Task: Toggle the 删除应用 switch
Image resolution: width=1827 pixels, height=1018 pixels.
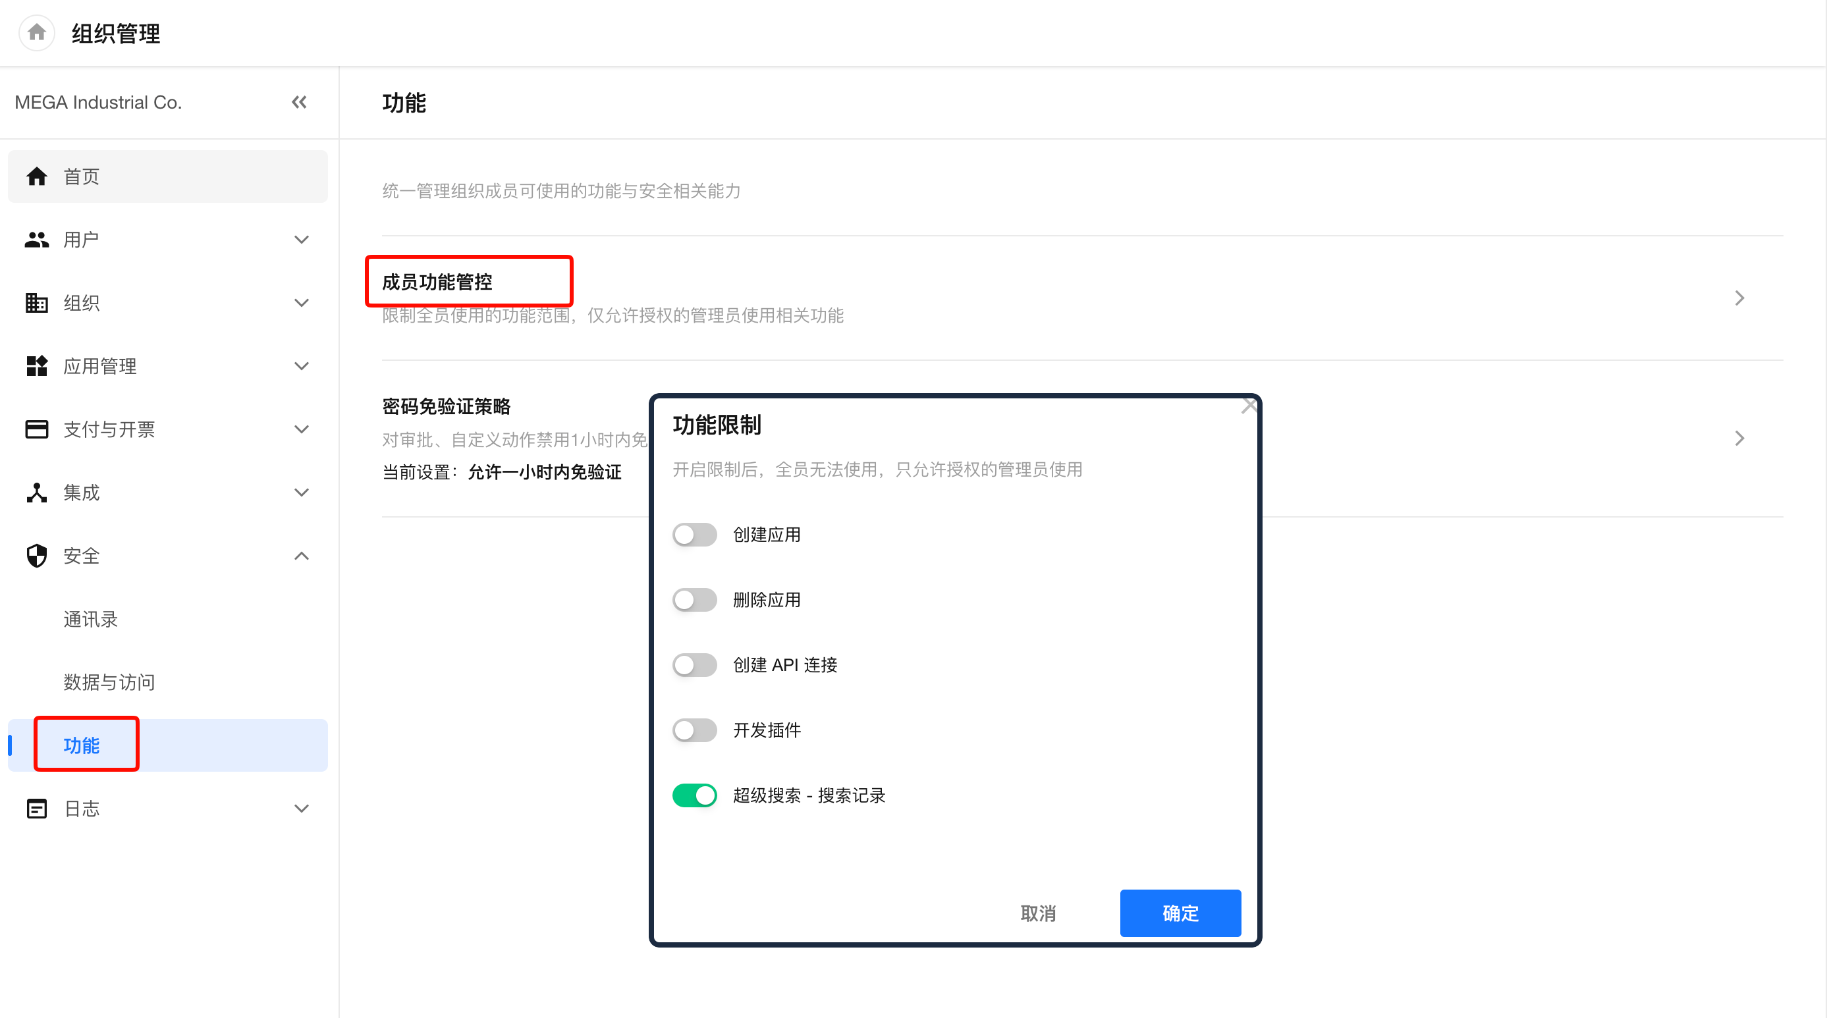Action: coord(694,600)
